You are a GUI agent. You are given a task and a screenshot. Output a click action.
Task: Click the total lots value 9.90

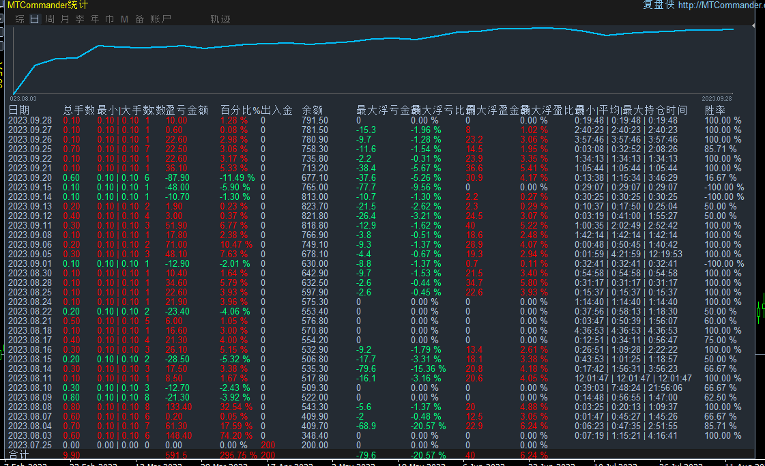tap(72, 455)
